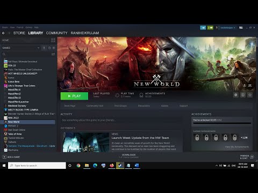Open View My Achievements link
This screenshot has height=193, width=258.
[237, 147]
